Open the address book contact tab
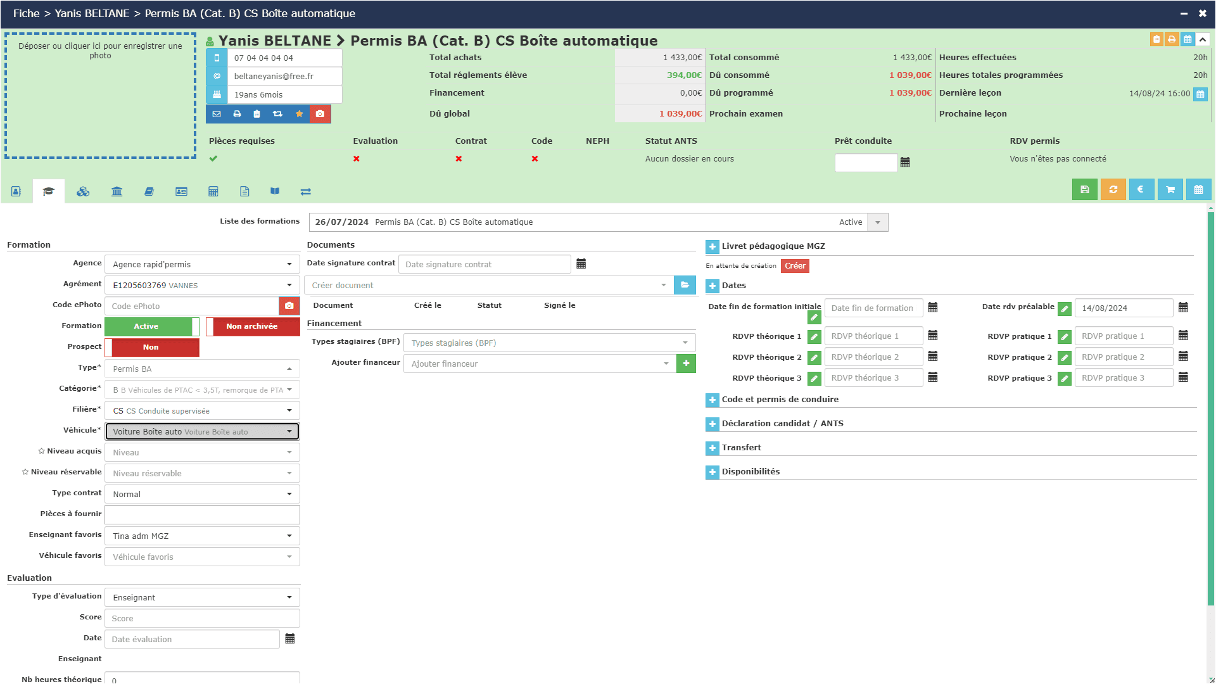This screenshot has width=1216, height=684. click(16, 191)
